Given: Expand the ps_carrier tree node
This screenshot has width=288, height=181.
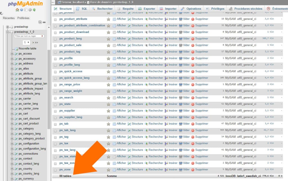Looking at the screenshot, I should coord(12,99).
